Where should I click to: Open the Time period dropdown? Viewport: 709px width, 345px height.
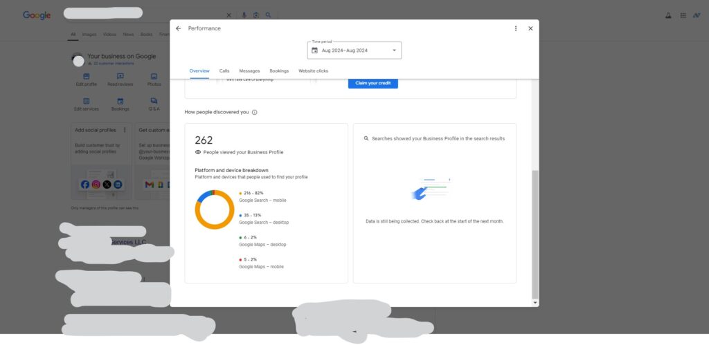tap(354, 50)
